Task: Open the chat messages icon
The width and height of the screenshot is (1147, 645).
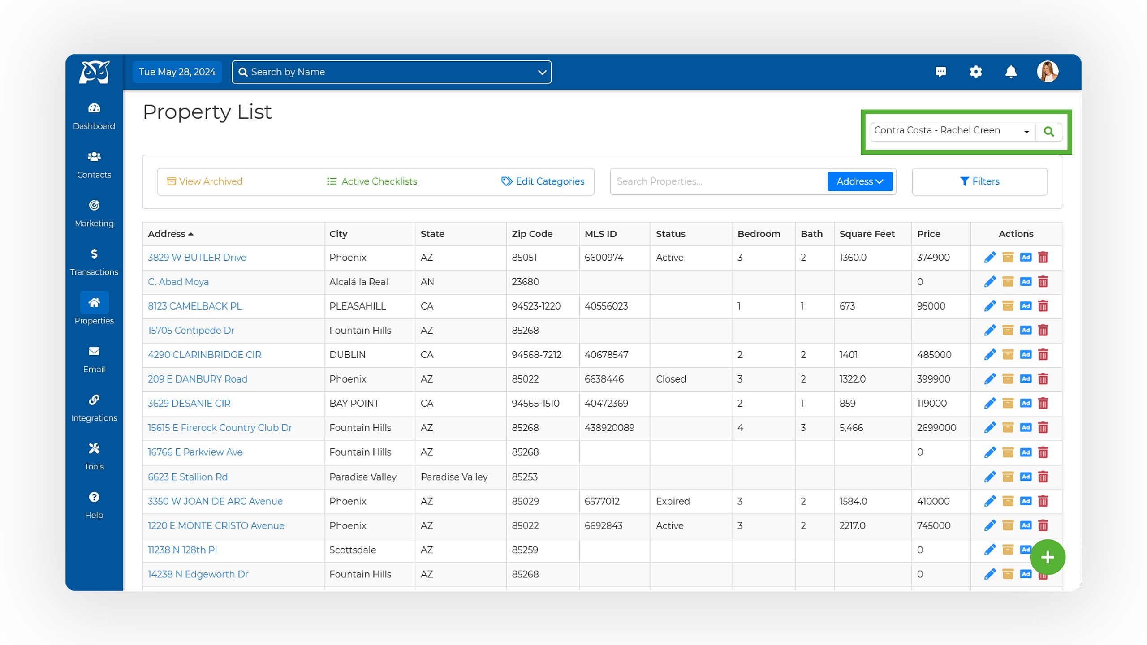Action: coord(940,72)
